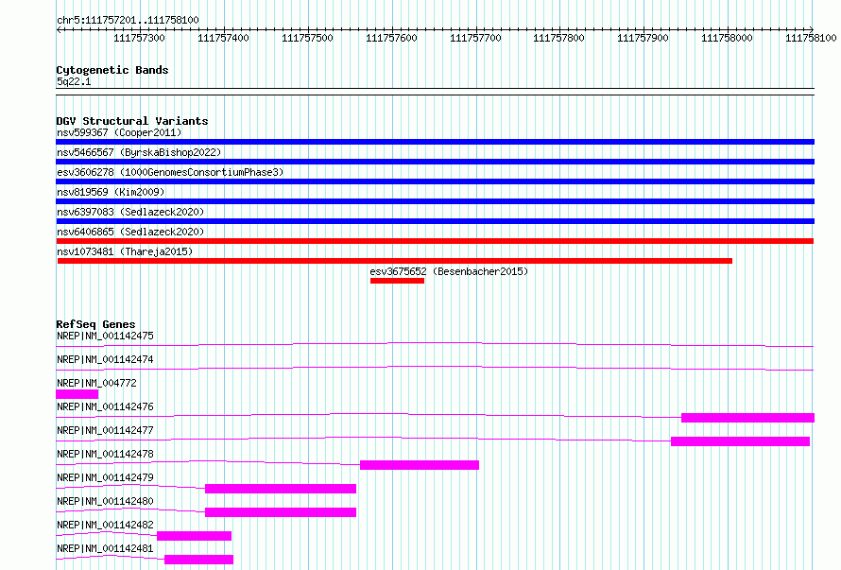Click the NM_001142482 magenta exon block
The image size is (841, 570).
click(194, 536)
